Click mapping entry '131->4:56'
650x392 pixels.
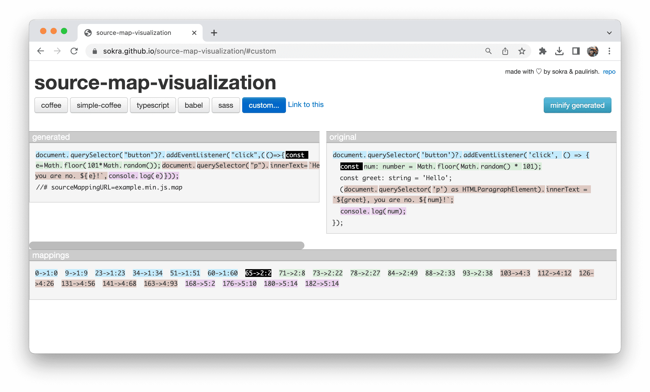click(78, 283)
